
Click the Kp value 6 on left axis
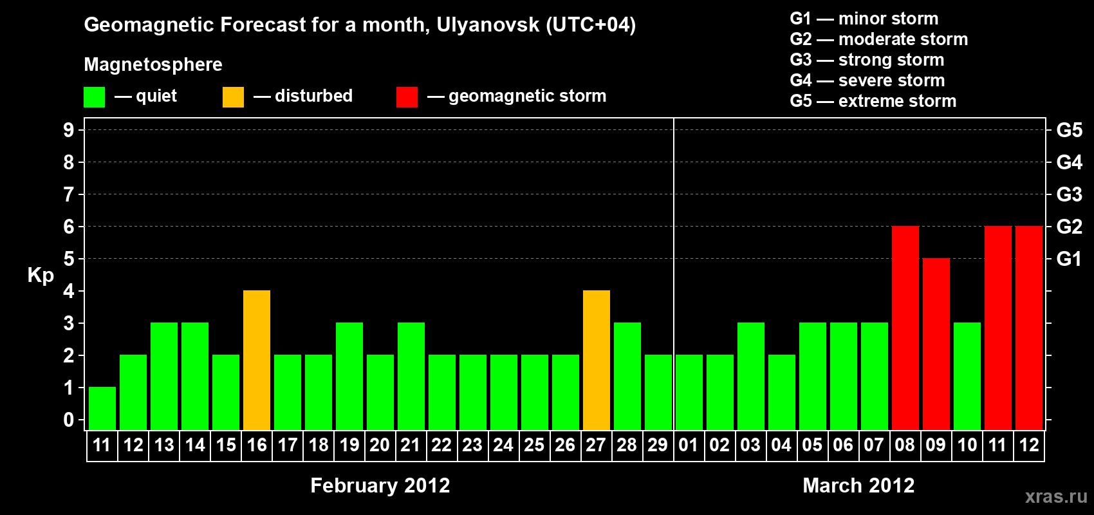[69, 227]
